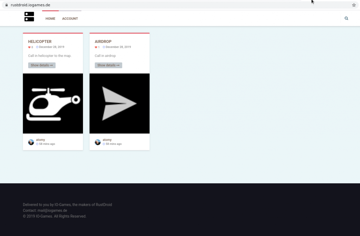The height and width of the screenshot is (236, 360).
Task: Click 'Delivered to you by IO-Games' footer line
Action: [x=67, y=205]
